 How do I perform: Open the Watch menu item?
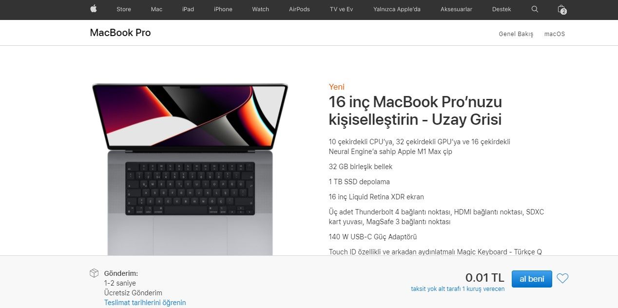261,9
